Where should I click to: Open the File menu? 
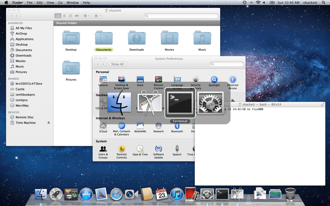point(30,3)
